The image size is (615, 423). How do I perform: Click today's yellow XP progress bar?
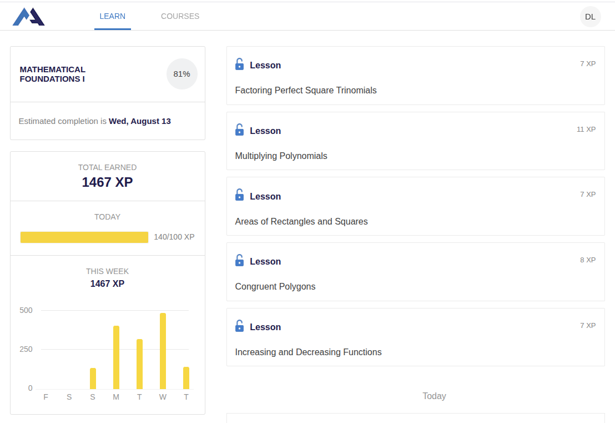tap(84, 237)
